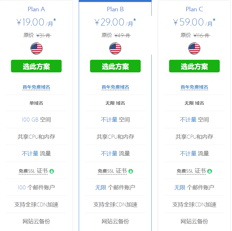Click the ¥59.00 price in Plan C

188,22
